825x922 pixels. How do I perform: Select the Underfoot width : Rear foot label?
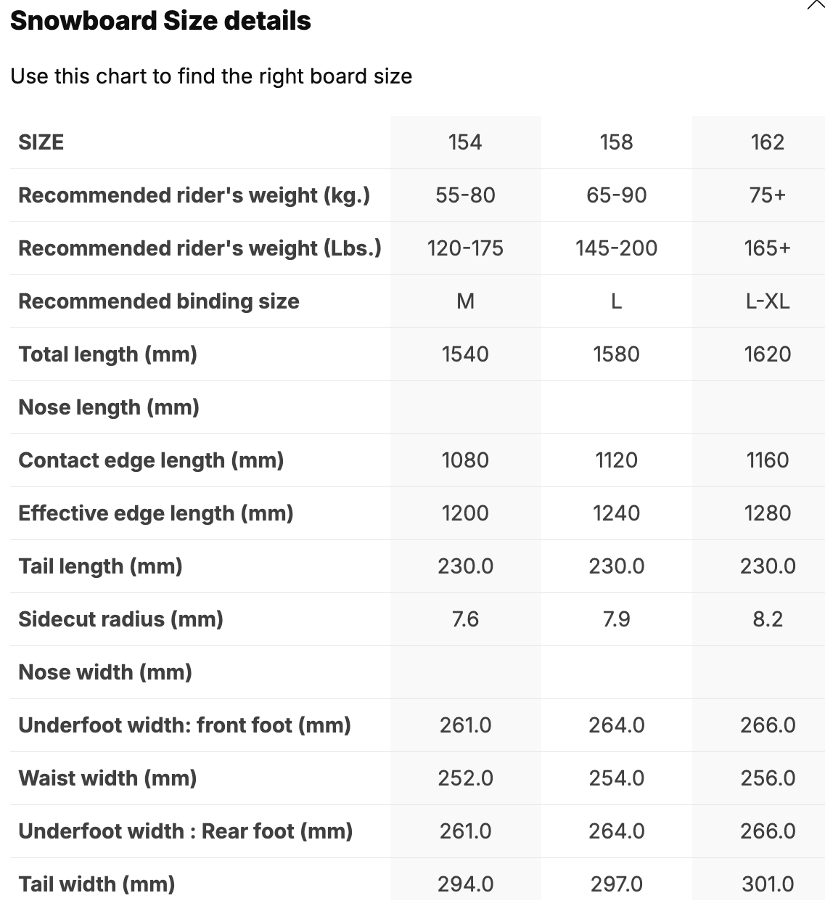[x=186, y=831]
